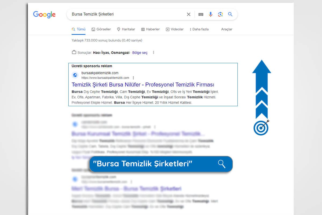Click bursaakpaktemizlik.com site name
This screenshot has height=215, width=322.
(100, 73)
